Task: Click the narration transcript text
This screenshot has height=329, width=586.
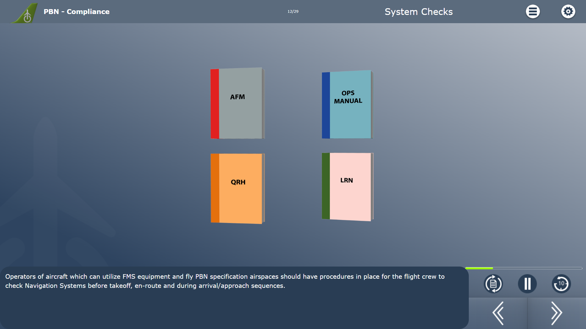Action: pyautogui.click(x=225, y=281)
